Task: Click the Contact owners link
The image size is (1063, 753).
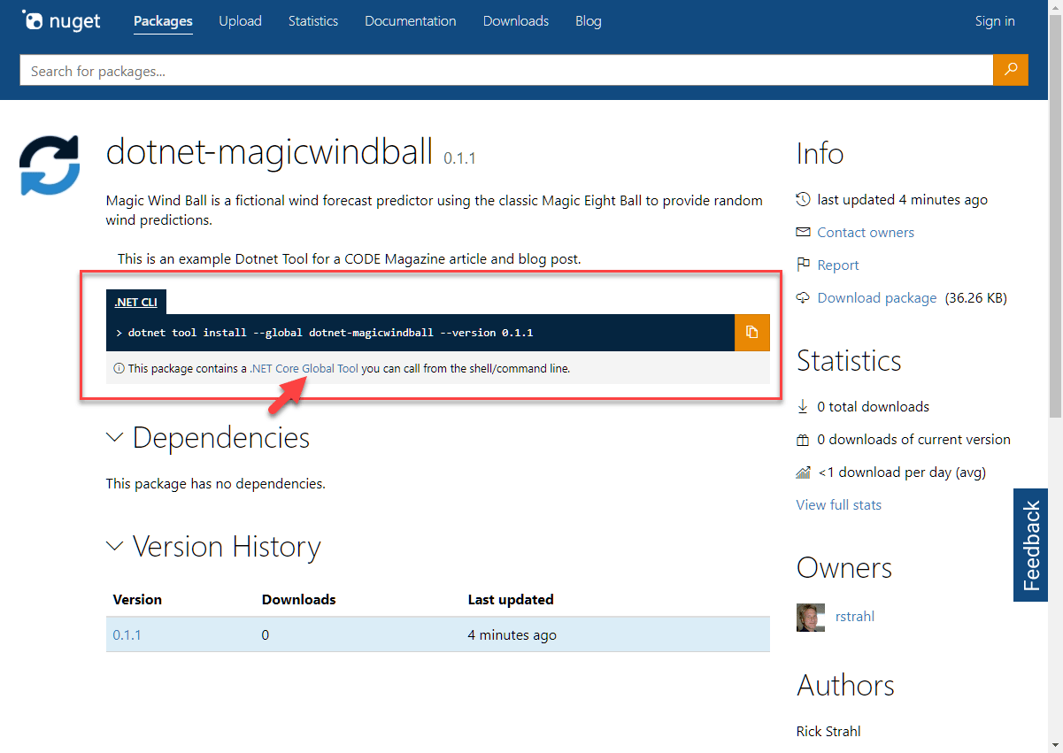Action: point(866,232)
